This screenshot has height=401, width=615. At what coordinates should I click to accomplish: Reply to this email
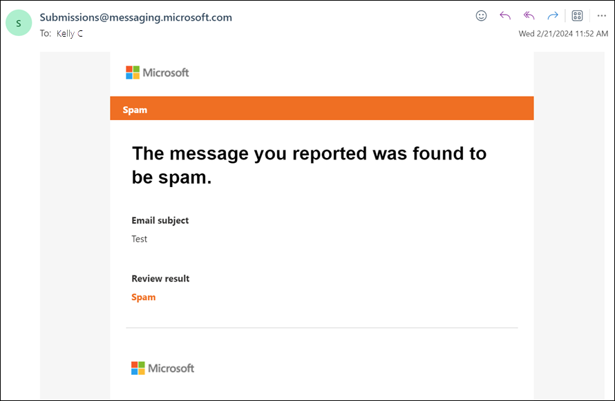coord(505,16)
